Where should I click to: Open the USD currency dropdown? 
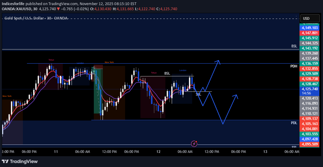tap(310, 19)
